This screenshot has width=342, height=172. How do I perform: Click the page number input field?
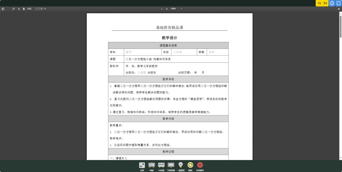point(39,9)
